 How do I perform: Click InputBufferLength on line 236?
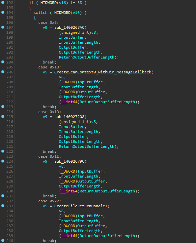tap(78, 221)
